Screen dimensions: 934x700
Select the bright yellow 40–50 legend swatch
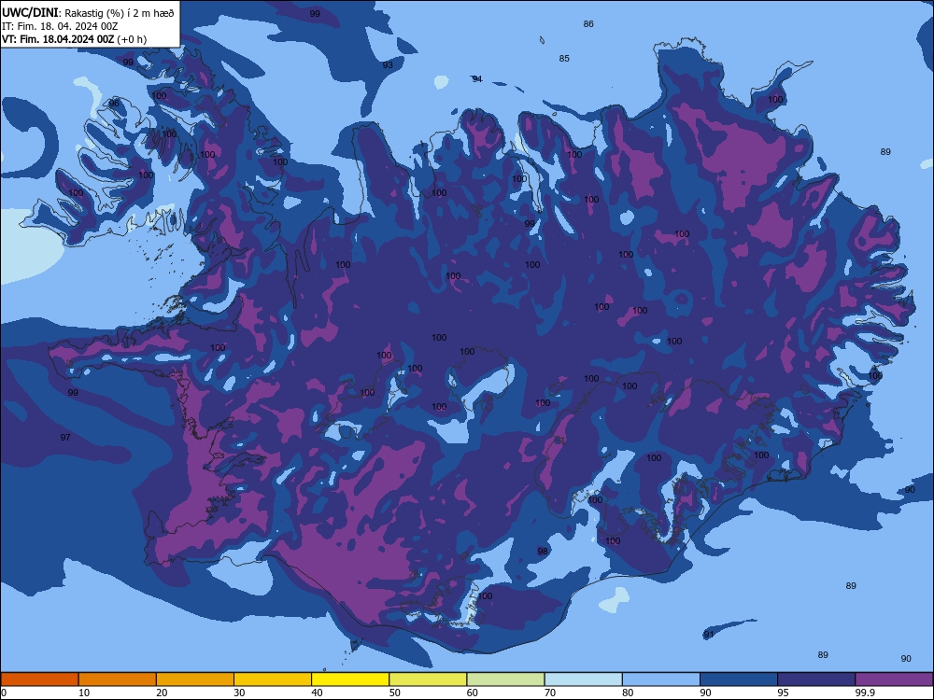click(x=350, y=679)
